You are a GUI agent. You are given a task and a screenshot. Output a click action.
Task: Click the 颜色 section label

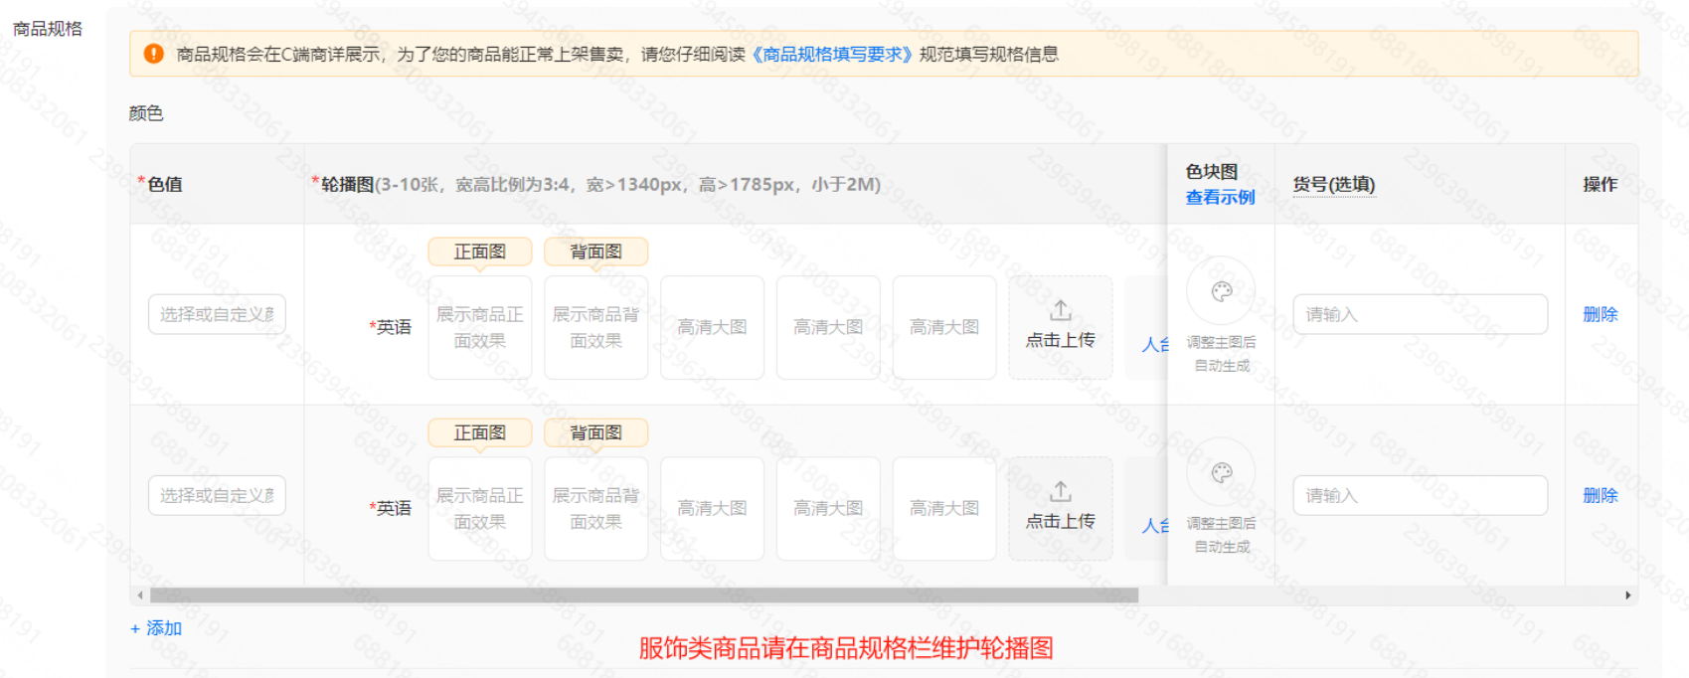click(x=146, y=113)
